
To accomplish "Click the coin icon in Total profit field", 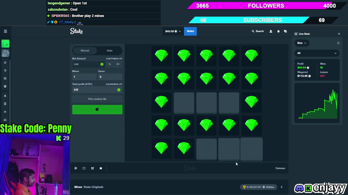I will tap(119, 90).
